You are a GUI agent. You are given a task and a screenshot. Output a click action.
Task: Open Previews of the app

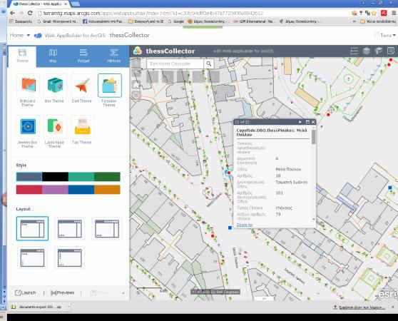(x=63, y=293)
